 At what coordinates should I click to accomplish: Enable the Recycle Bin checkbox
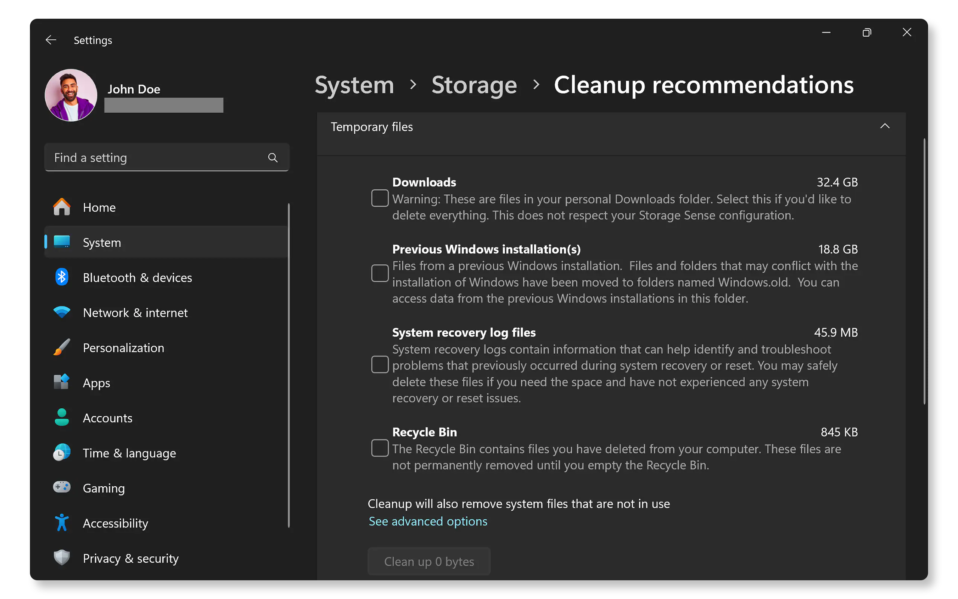coord(379,448)
